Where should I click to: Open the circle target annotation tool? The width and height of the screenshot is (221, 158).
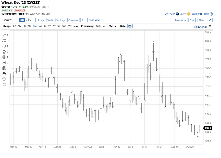point(4,57)
